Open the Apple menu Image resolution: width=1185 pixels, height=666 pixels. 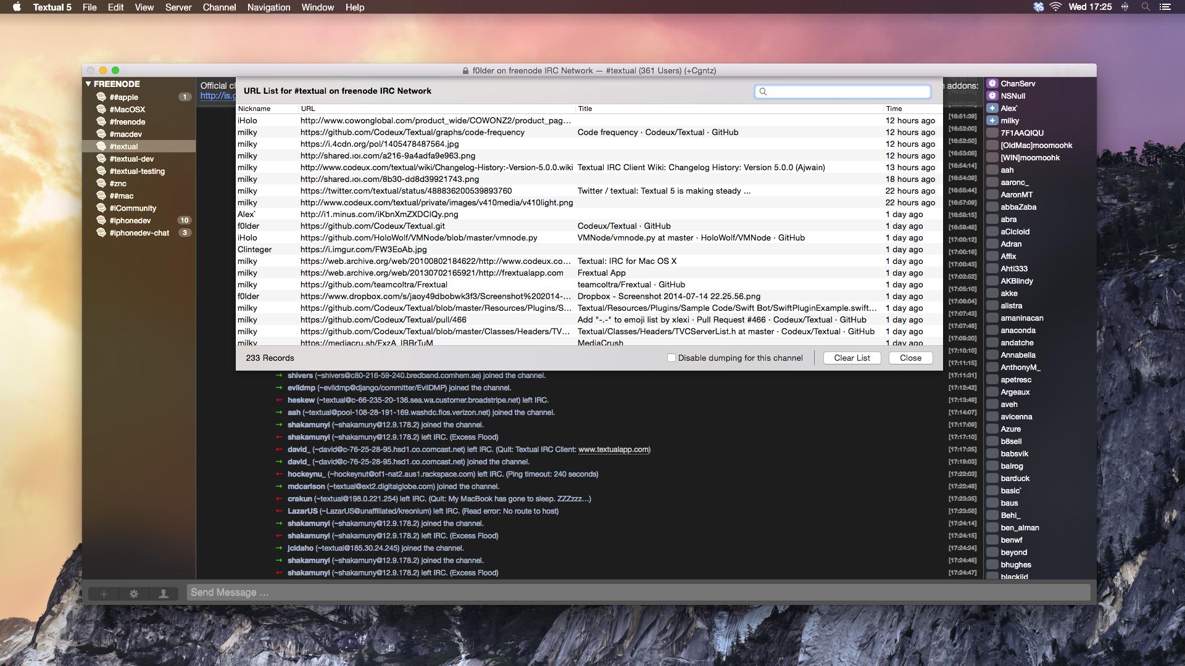17,7
